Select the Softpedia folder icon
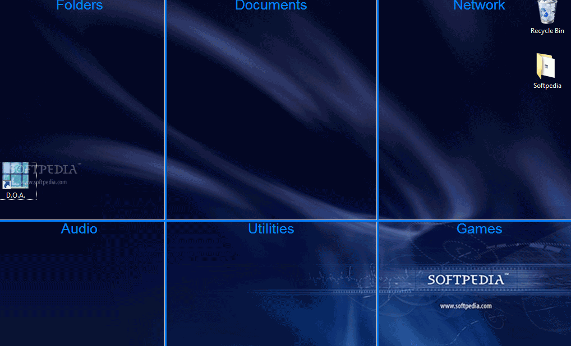This screenshot has width=571, height=346. point(547,67)
